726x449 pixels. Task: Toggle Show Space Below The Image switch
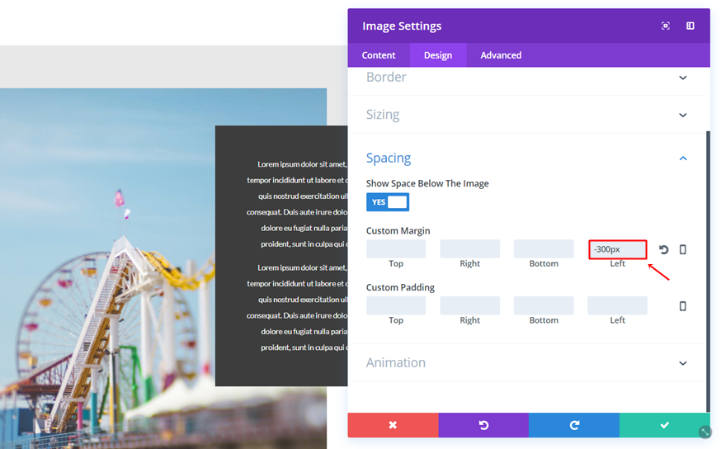[388, 202]
